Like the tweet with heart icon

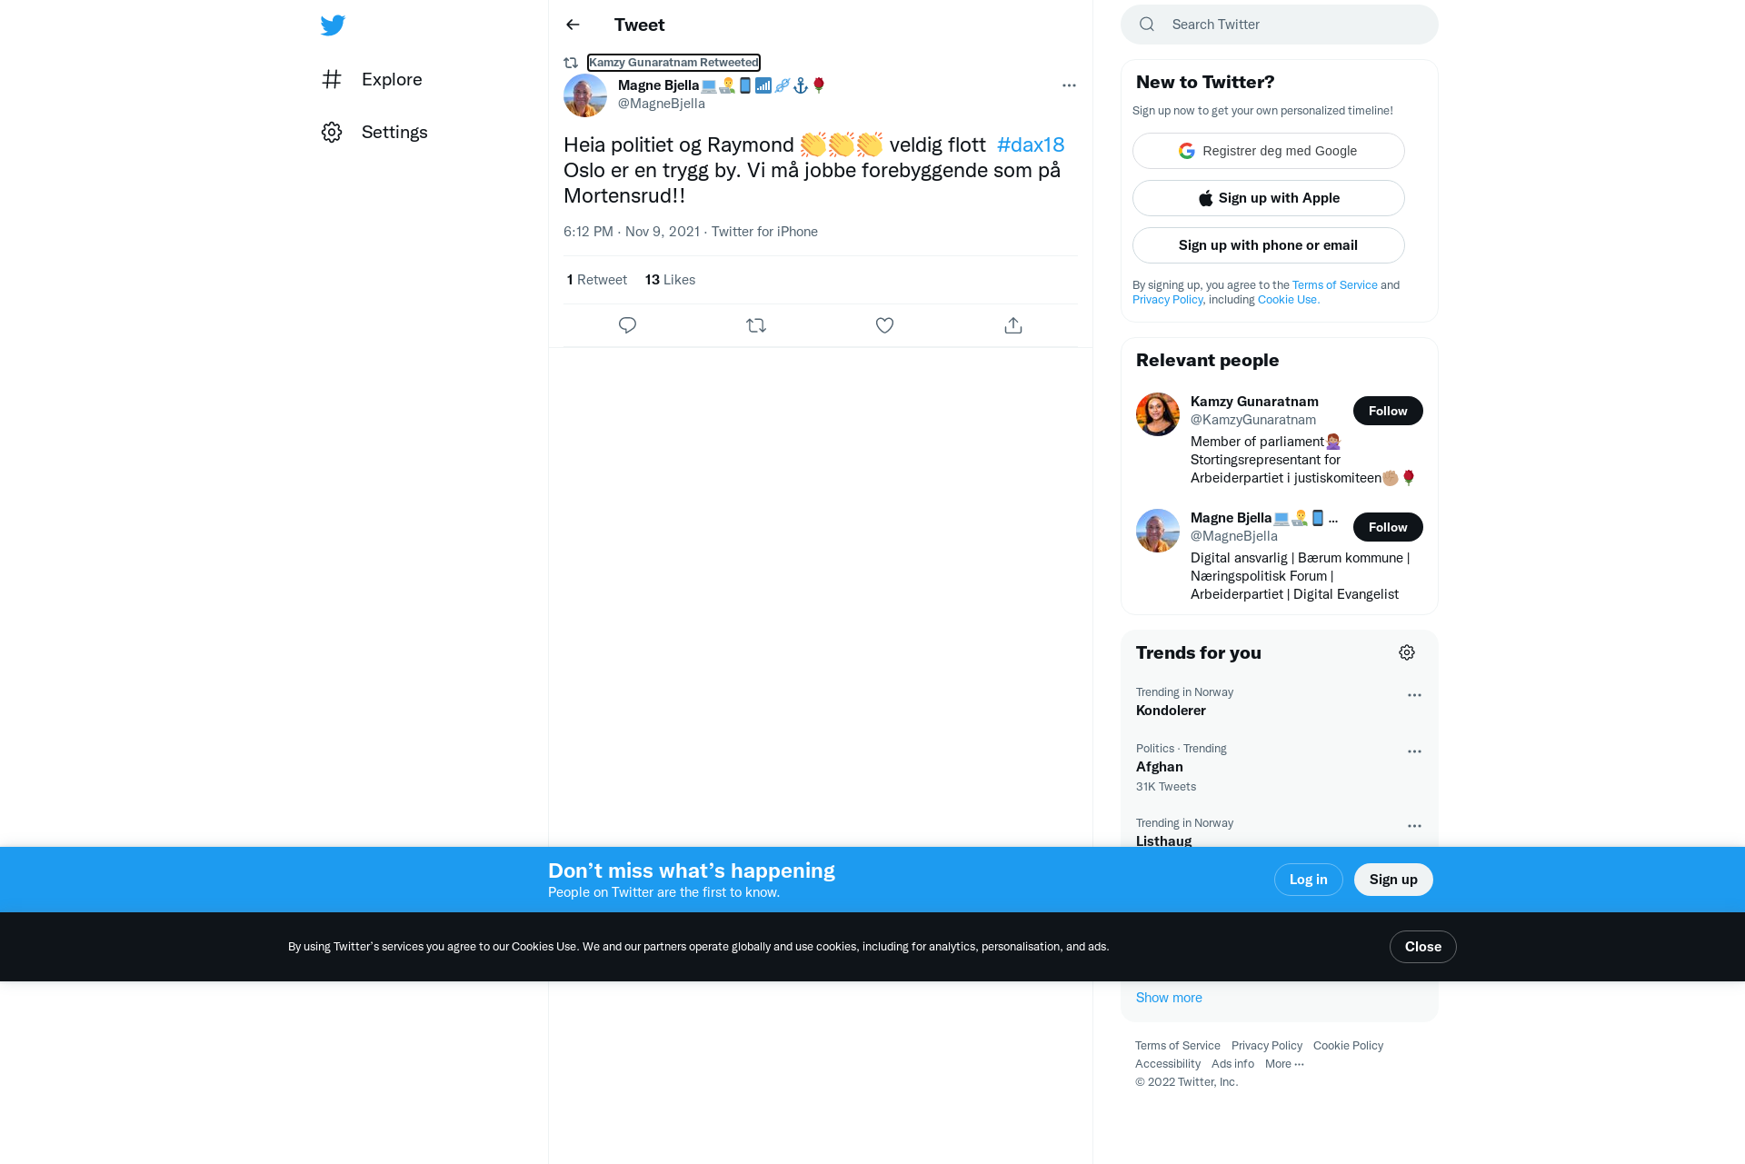(x=884, y=325)
